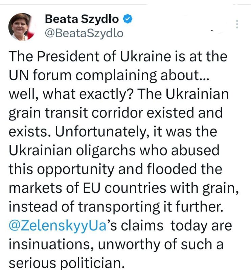Click the blue verified checkmark badge
The image size is (251, 270).
tap(128, 19)
